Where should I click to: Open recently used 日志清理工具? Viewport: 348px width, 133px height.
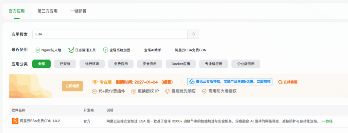[85, 50]
